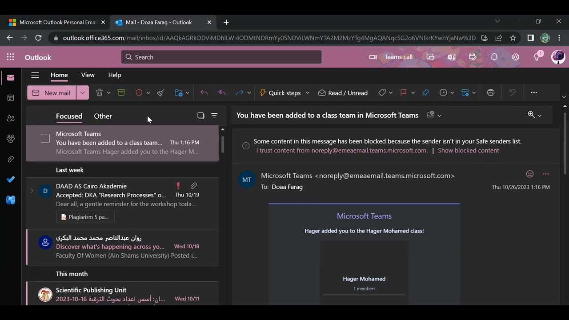Select the Focused inbox tab
Image resolution: width=569 pixels, height=320 pixels.
69,116
